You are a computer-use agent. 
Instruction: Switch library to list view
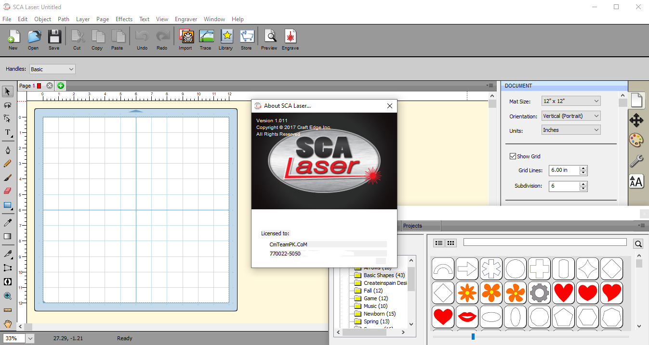click(439, 243)
